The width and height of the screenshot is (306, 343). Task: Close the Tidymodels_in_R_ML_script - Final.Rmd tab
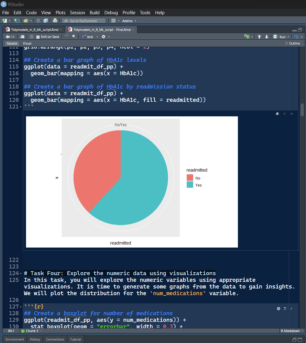pos(133,30)
